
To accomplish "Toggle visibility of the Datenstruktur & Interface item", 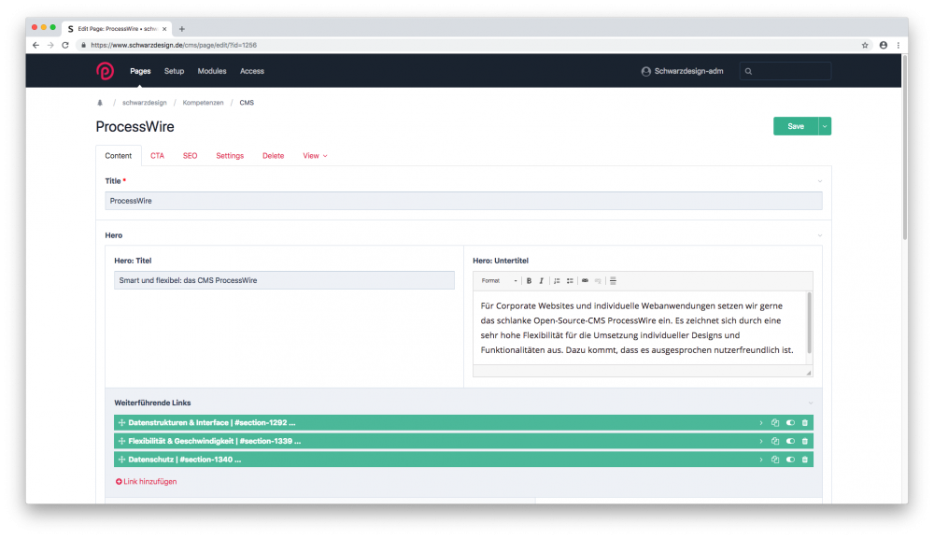I will 790,422.
